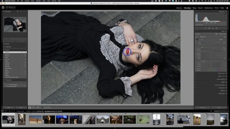The image size is (230, 129).
Task: Click the Previous button
Action: click(x=202, y=107)
